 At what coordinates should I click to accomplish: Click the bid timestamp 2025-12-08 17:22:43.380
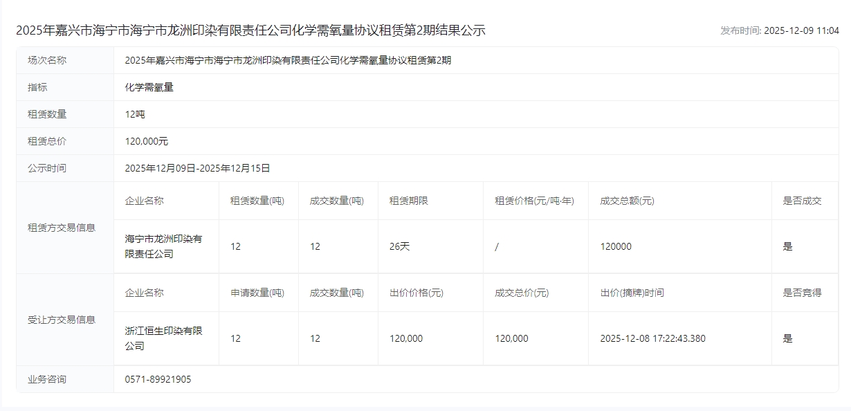point(653,338)
